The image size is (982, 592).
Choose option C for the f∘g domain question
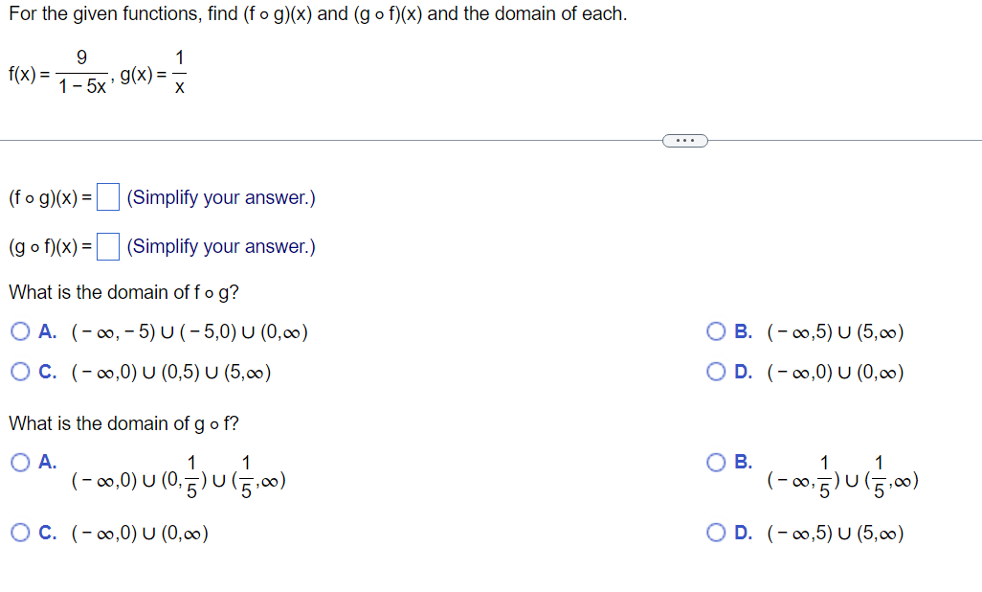(20, 372)
